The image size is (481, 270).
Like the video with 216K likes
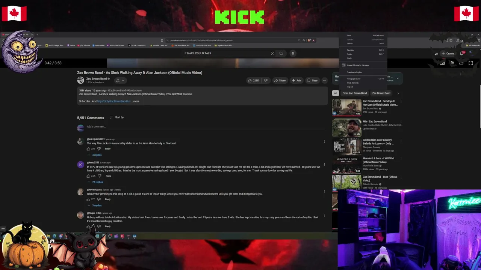pyautogui.click(x=253, y=80)
